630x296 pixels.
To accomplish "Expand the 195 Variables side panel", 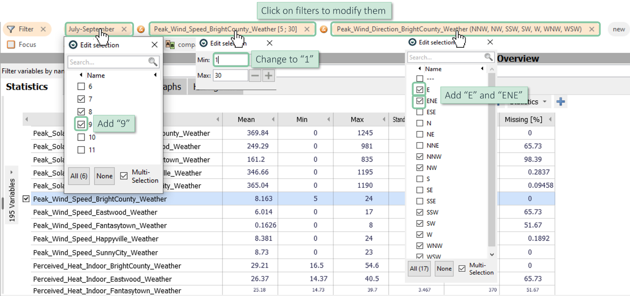I will [x=12, y=172].
